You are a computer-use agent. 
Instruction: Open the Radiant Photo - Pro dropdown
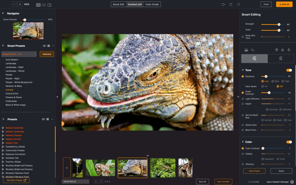click(x=19, y=54)
